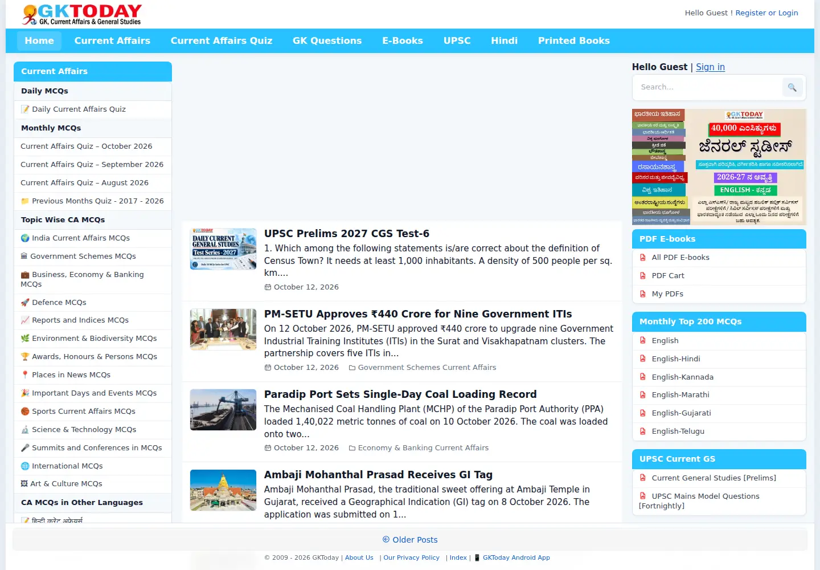Screen dimensions: 820x570
Task: Click the Kannada General Studies book banner
Action: pos(719,167)
